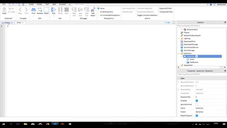
Task: Open the VIEW ribbon tab
Action: click(54, 4)
